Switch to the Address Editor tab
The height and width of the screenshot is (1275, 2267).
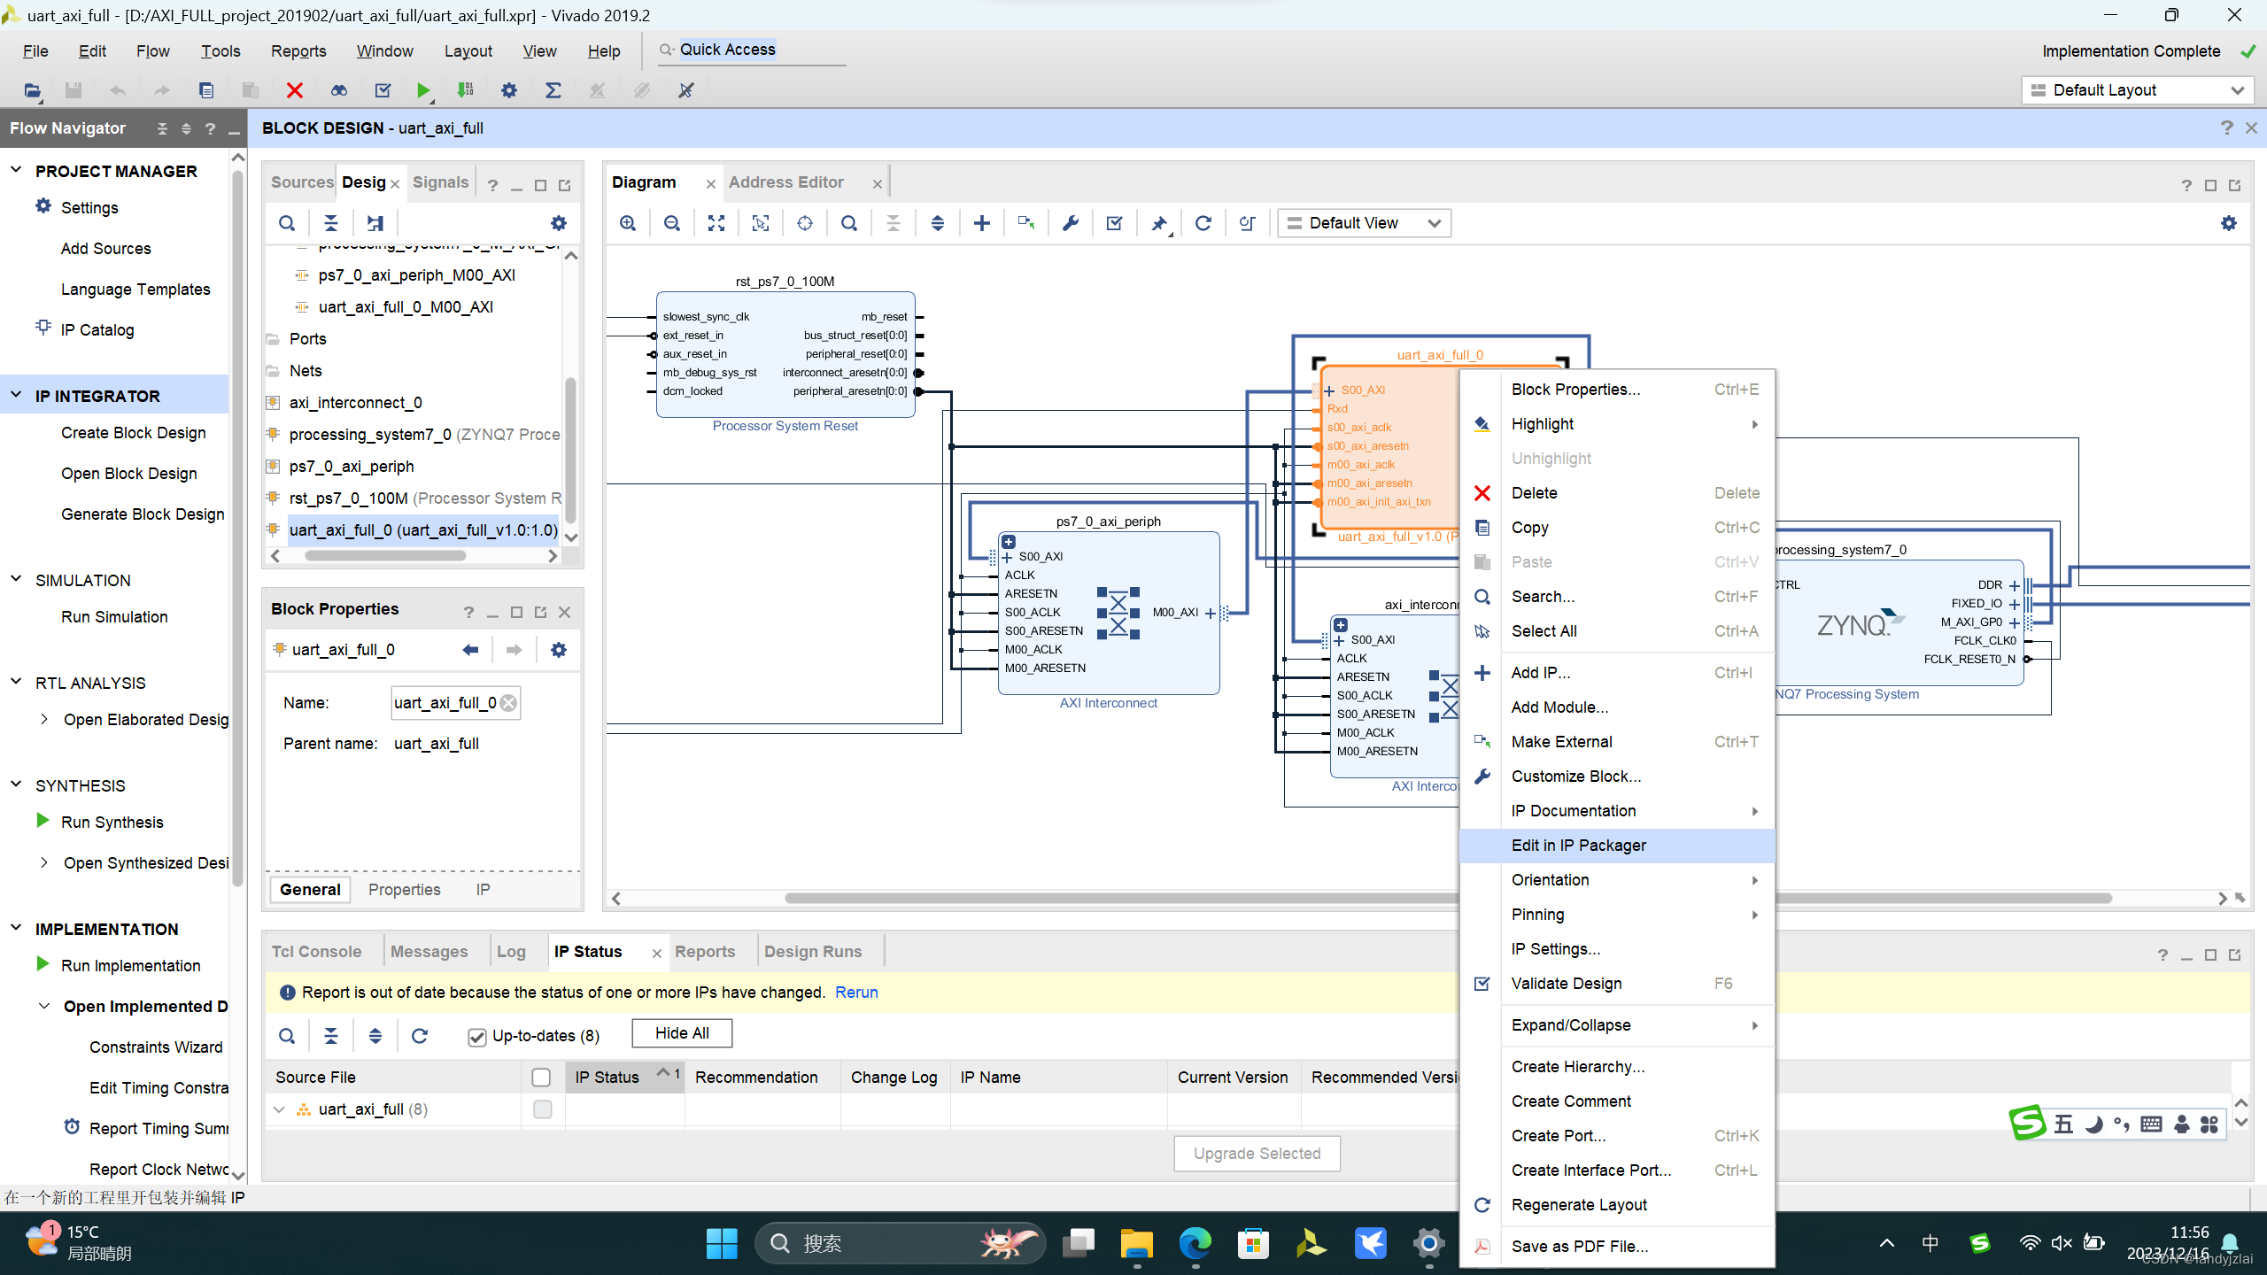[786, 182]
